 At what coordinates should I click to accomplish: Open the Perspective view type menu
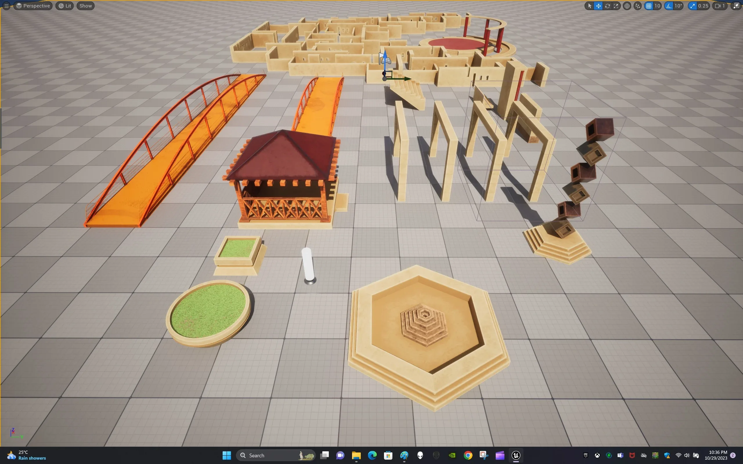click(33, 6)
